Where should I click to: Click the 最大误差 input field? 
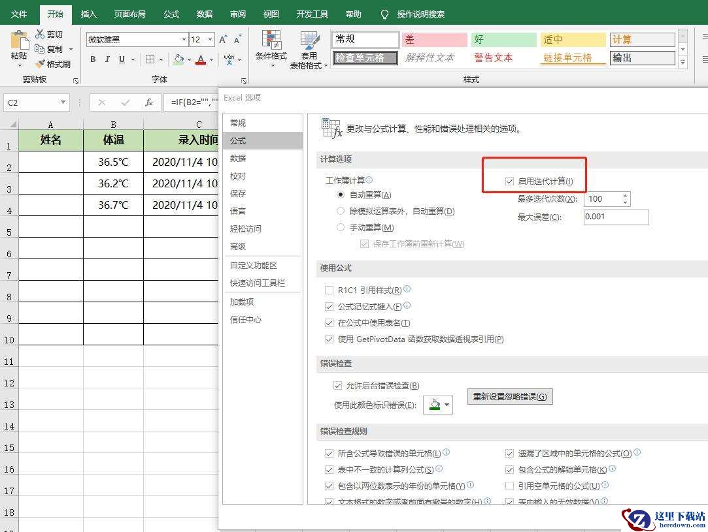click(616, 217)
